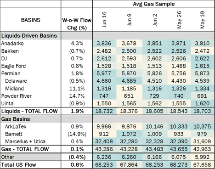Select the Midland 11.1% change cell

(x=77, y=89)
